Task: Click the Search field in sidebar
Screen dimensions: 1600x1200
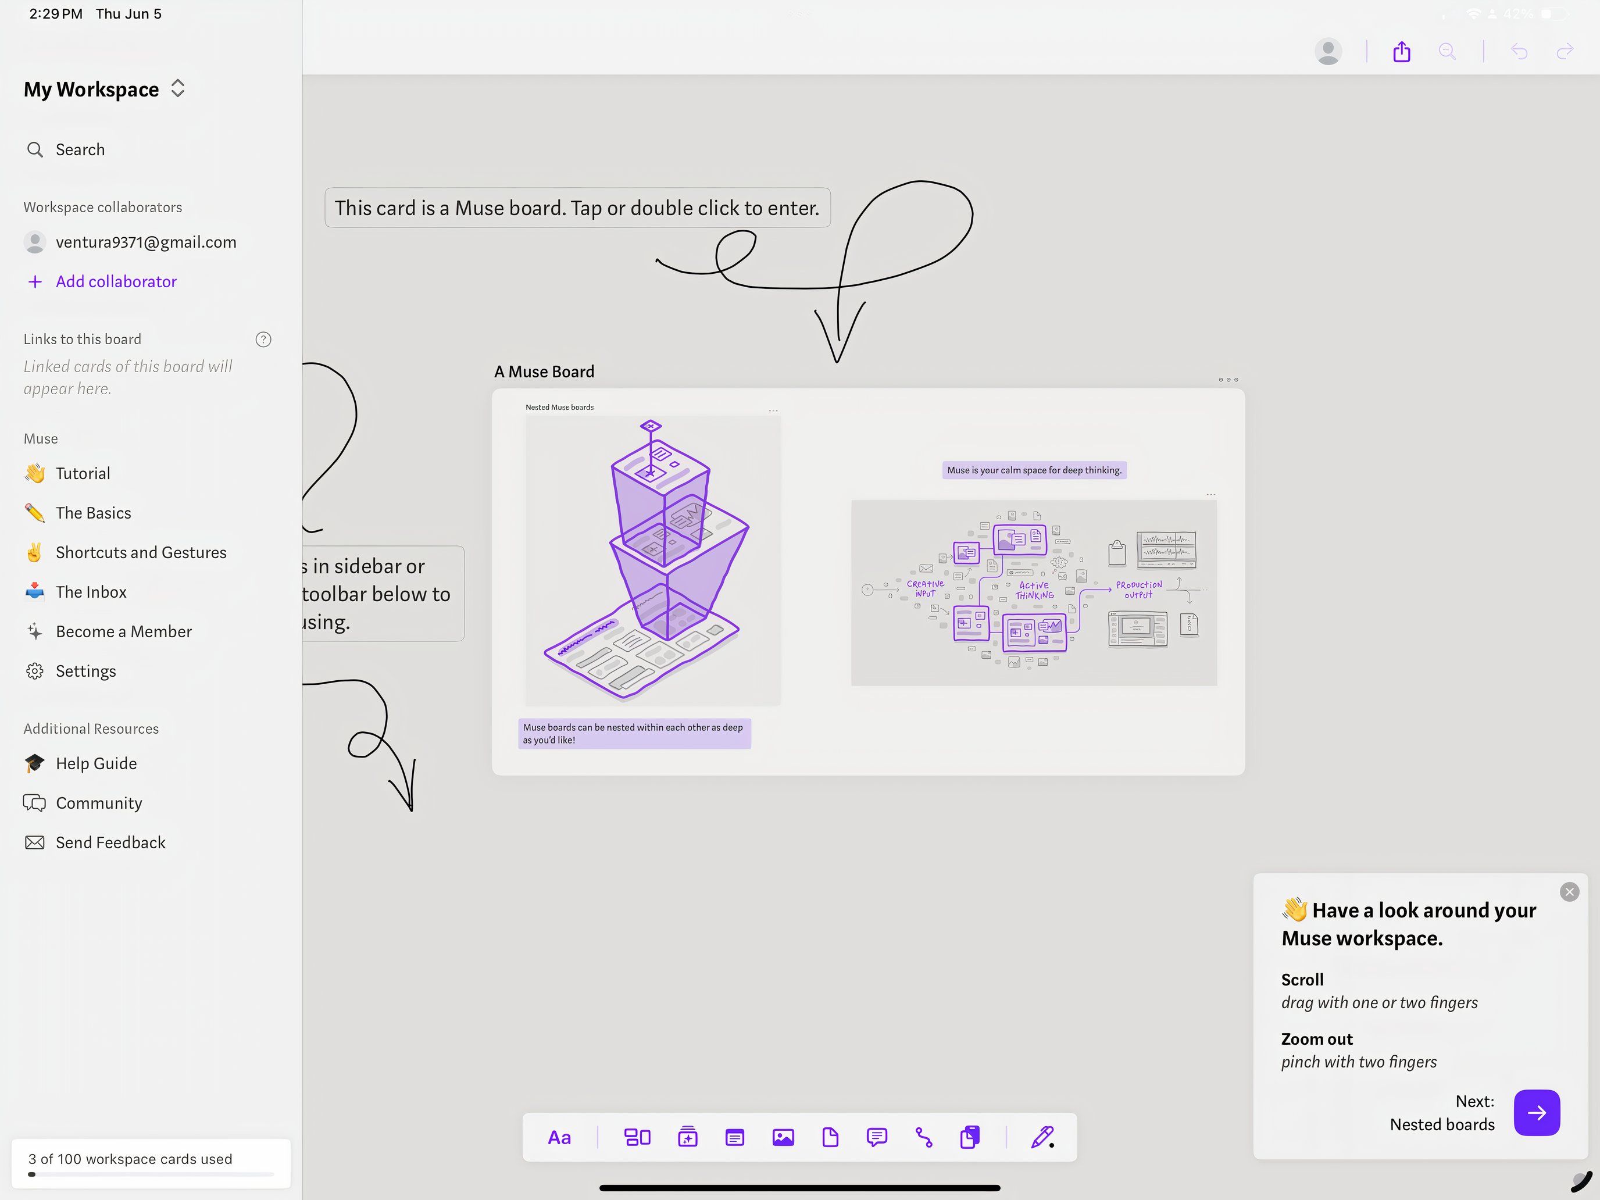Action: [x=80, y=150]
